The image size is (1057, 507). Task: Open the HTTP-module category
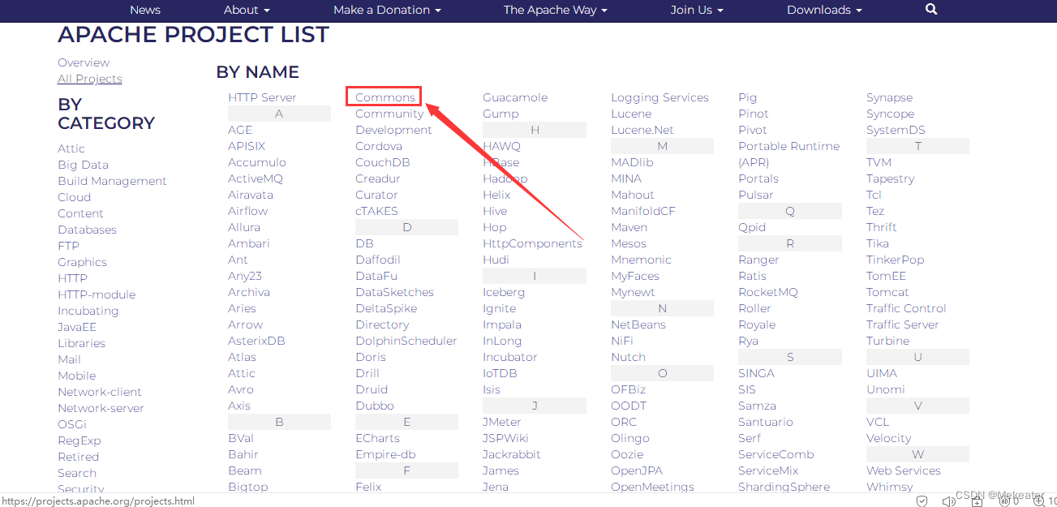(97, 294)
